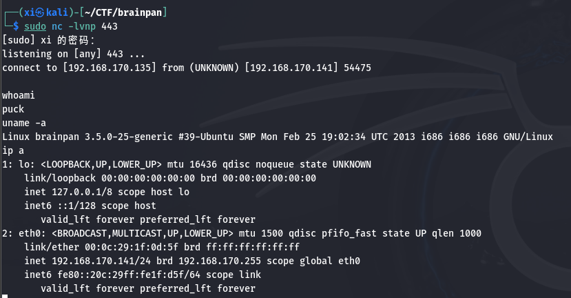Screen dimensions: 571x298
Task: Click the blinking cursor block at bottom
Action: tap(5, 296)
